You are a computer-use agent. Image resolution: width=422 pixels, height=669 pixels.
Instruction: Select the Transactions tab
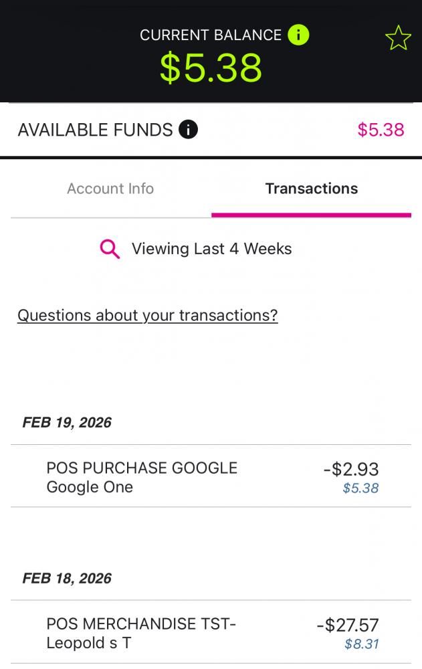[x=311, y=189]
